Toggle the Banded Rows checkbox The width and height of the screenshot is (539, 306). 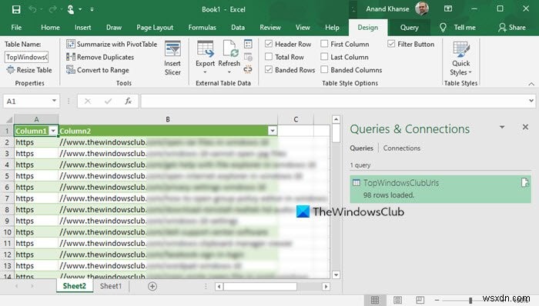click(x=269, y=70)
